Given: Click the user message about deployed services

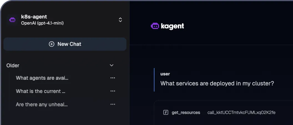Looking at the screenshot, I should click(217, 84).
